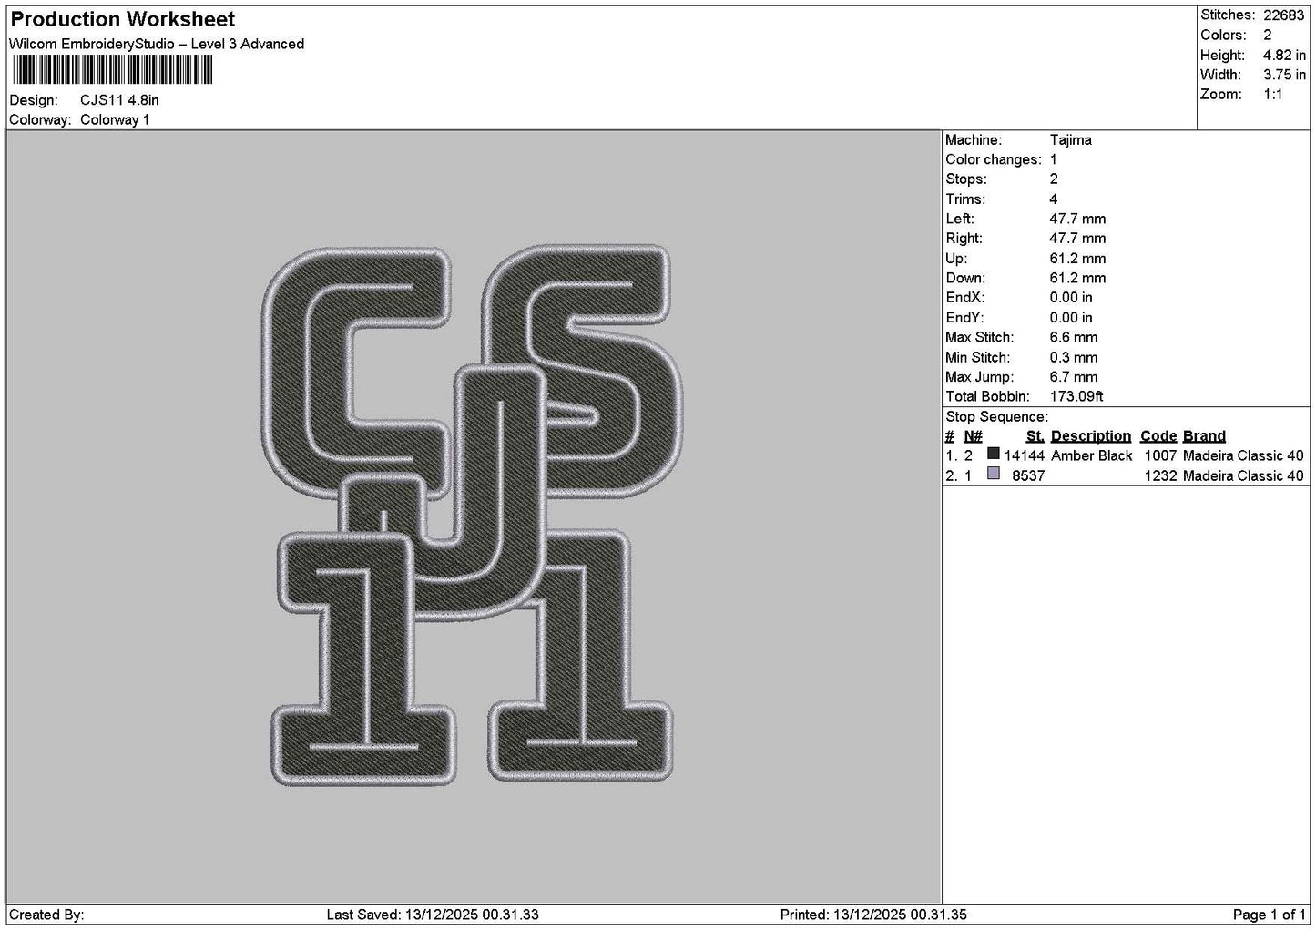The image size is (1316, 930).
Task: Click the 'Up:' value 61.2 mm
Action: 1077,259
